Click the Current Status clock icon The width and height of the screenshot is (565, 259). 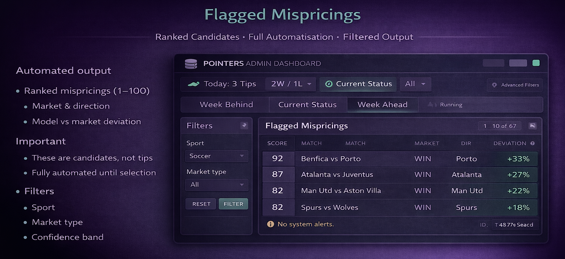(329, 84)
